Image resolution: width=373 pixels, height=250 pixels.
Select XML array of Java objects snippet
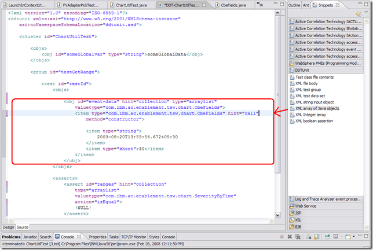pyautogui.click(x=315, y=108)
